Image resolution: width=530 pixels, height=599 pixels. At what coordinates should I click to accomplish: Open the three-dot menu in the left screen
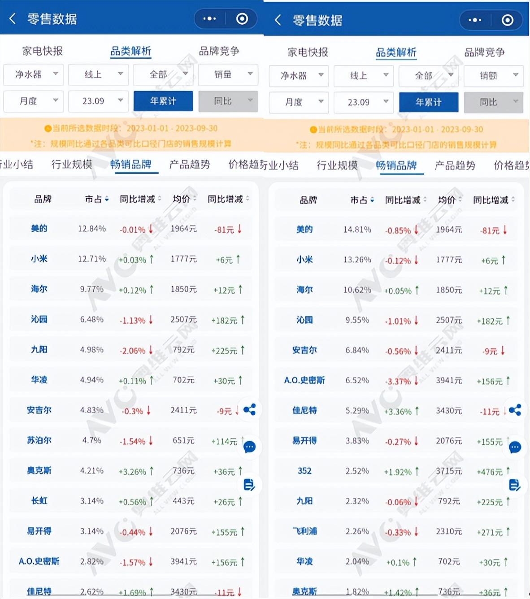209,19
